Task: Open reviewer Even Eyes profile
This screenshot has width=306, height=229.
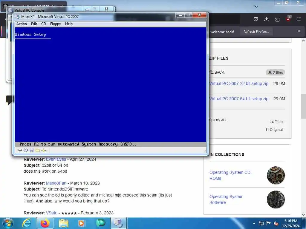Action: 56,159
